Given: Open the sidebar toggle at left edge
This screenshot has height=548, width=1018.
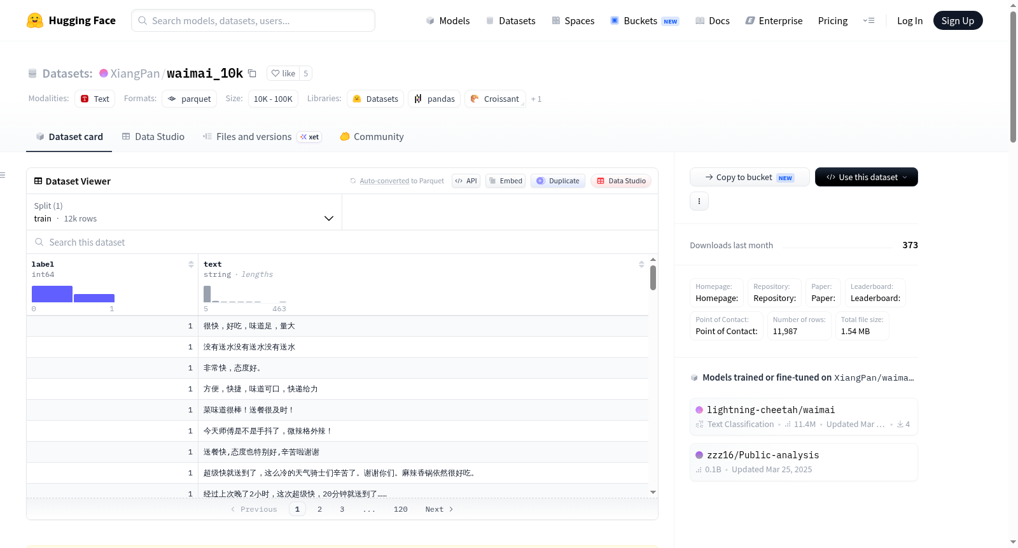Looking at the screenshot, I should point(3,175).
